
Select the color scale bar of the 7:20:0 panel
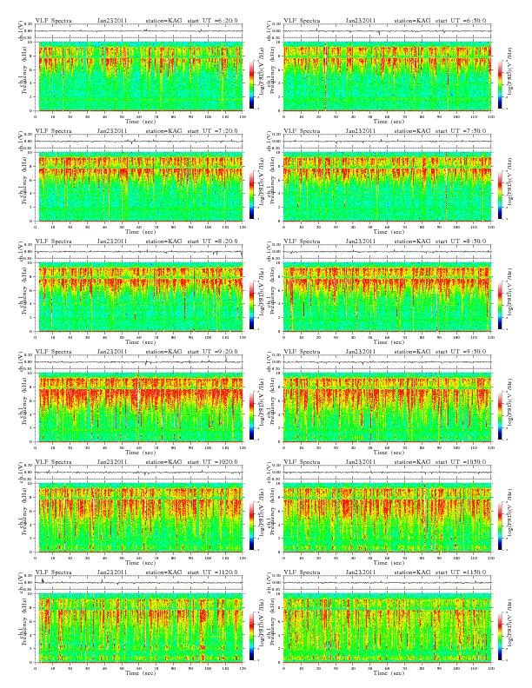(x=251, y=195)
